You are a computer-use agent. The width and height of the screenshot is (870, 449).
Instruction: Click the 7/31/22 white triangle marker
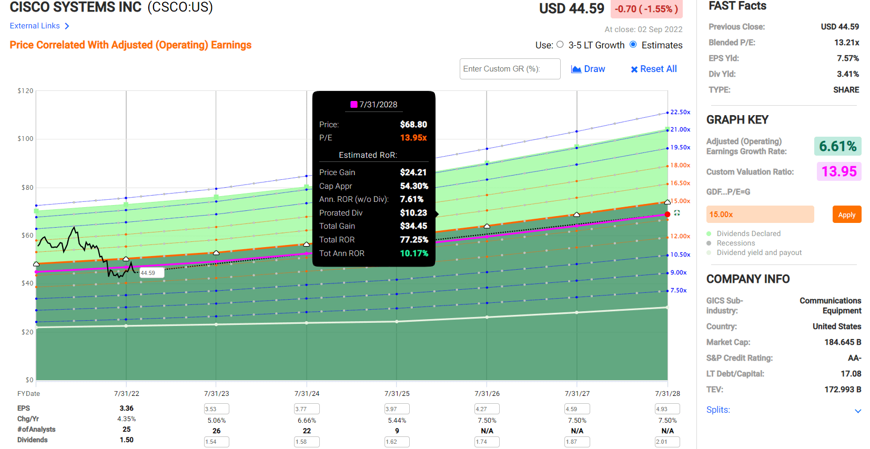tap(126, 259)
